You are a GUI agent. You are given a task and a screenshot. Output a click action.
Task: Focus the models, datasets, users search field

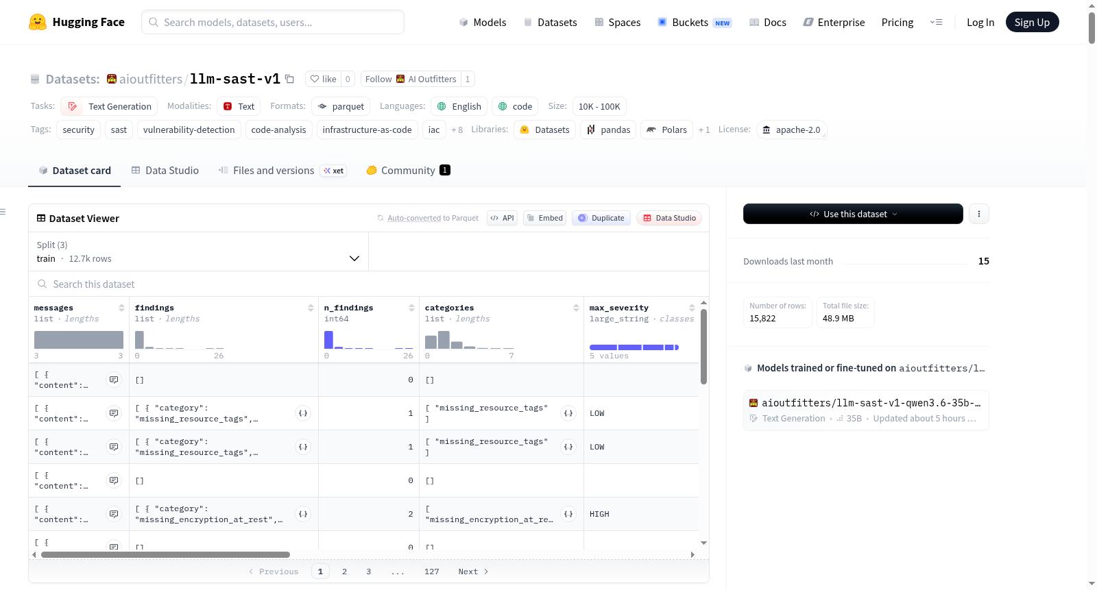tap(273, 22)
